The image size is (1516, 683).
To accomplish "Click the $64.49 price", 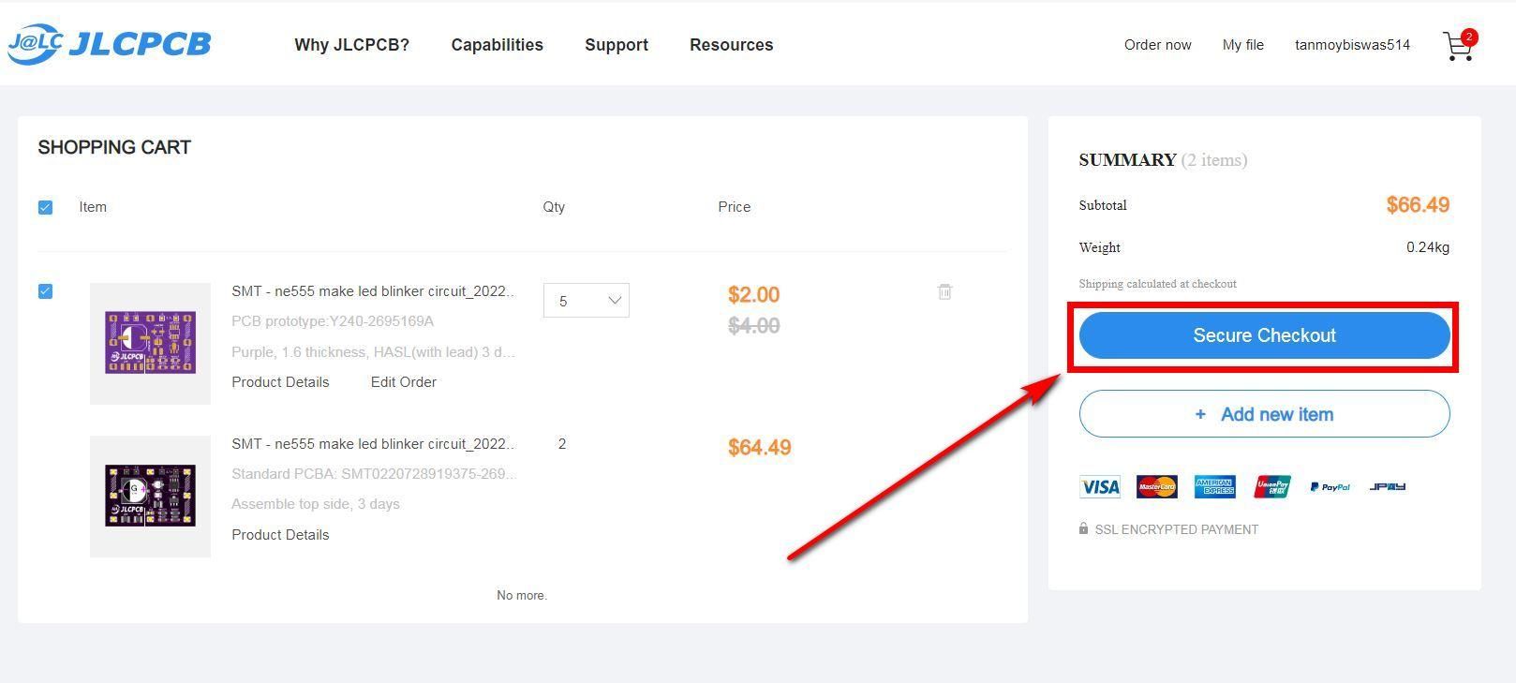I will click(x=760, y=448).
